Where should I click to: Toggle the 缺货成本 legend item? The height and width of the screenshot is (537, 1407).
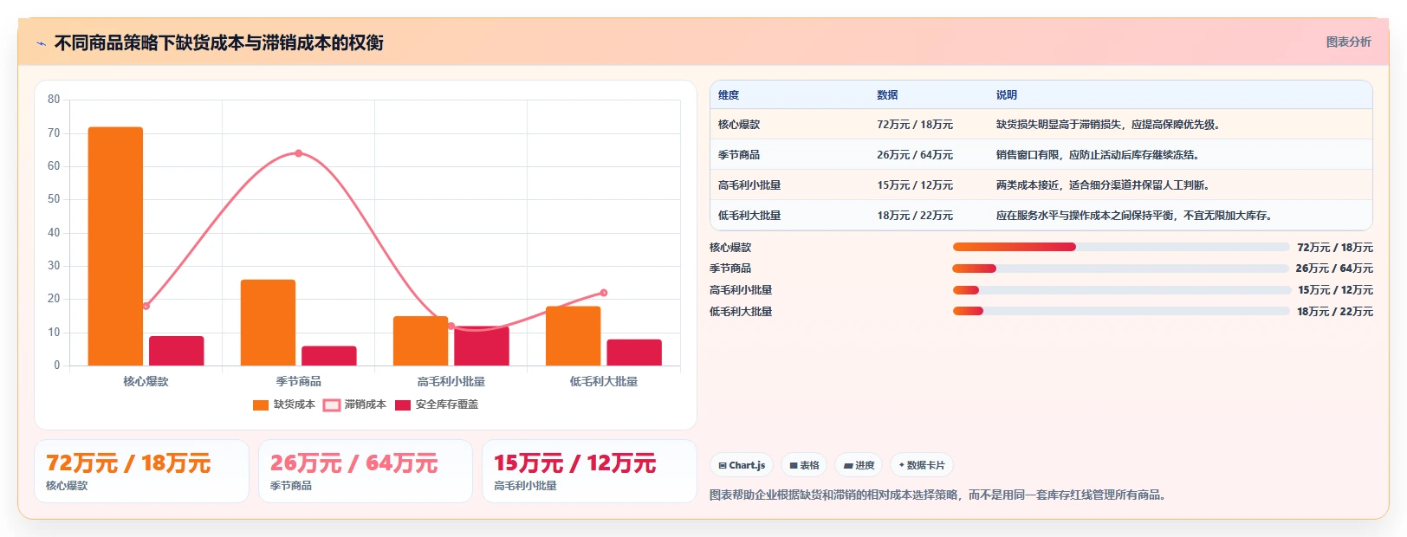pos(284,404)
